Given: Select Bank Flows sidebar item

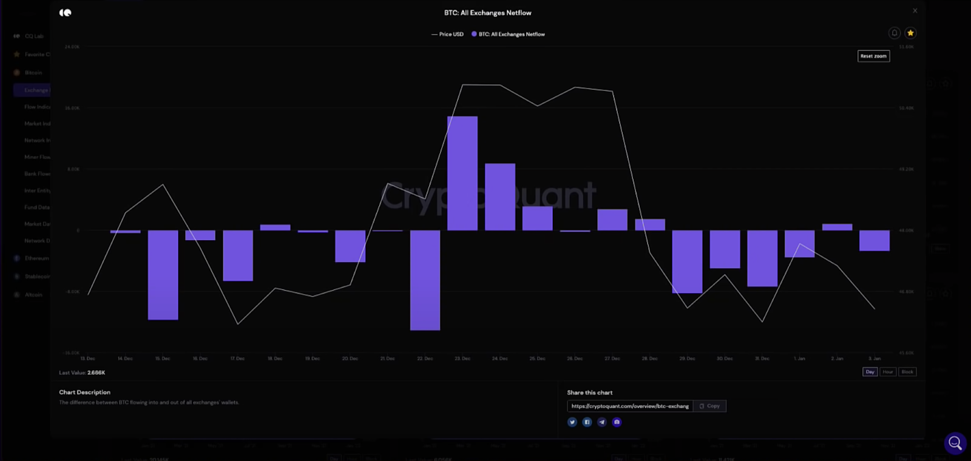Looking at the screenshot, I should point(37,174).
